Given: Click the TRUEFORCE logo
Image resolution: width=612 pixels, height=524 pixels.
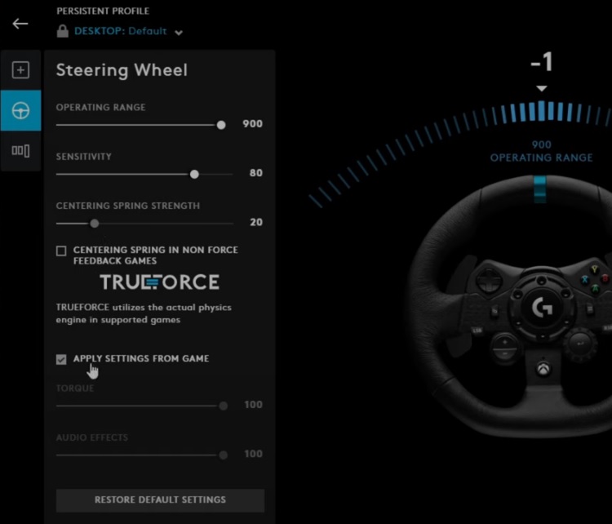Looking at the screenshot, I should 160,282.
